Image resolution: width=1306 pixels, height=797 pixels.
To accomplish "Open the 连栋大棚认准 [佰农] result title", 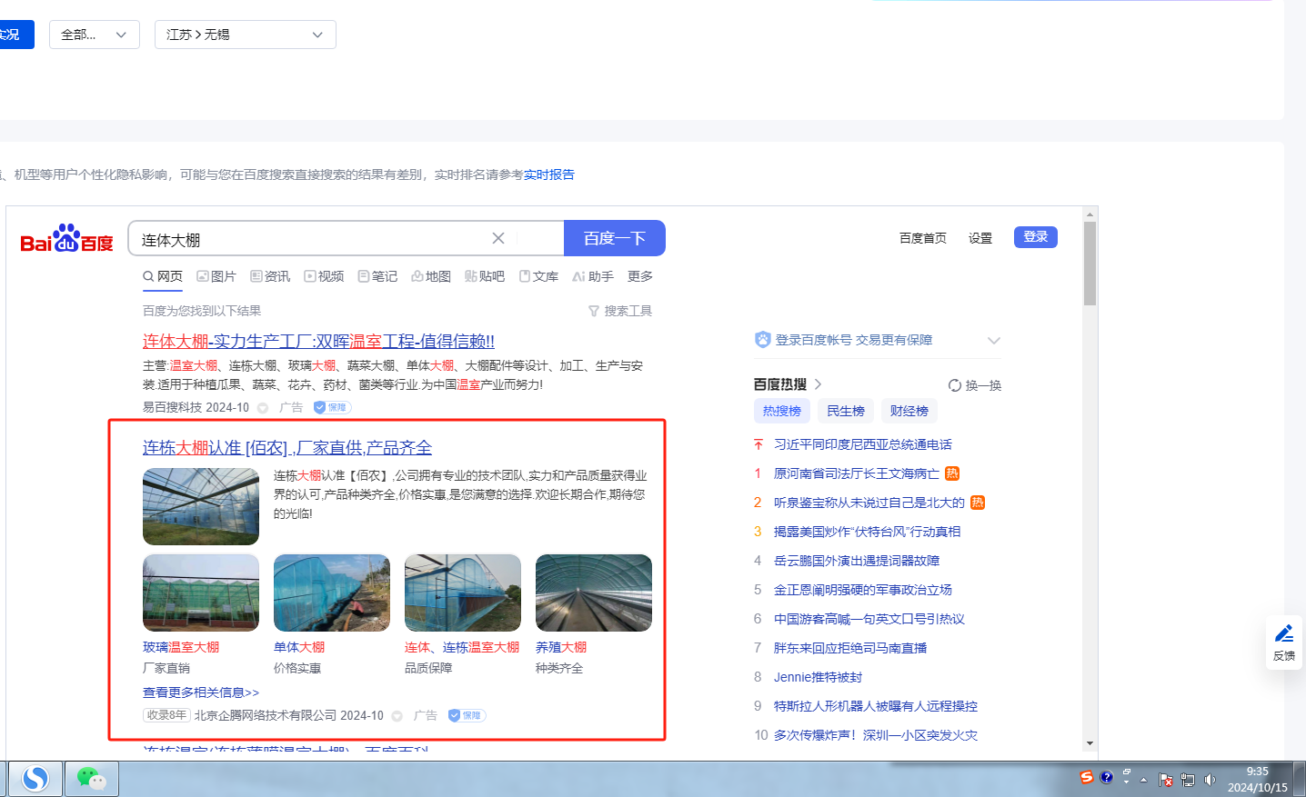I will (x=287, y=448).
